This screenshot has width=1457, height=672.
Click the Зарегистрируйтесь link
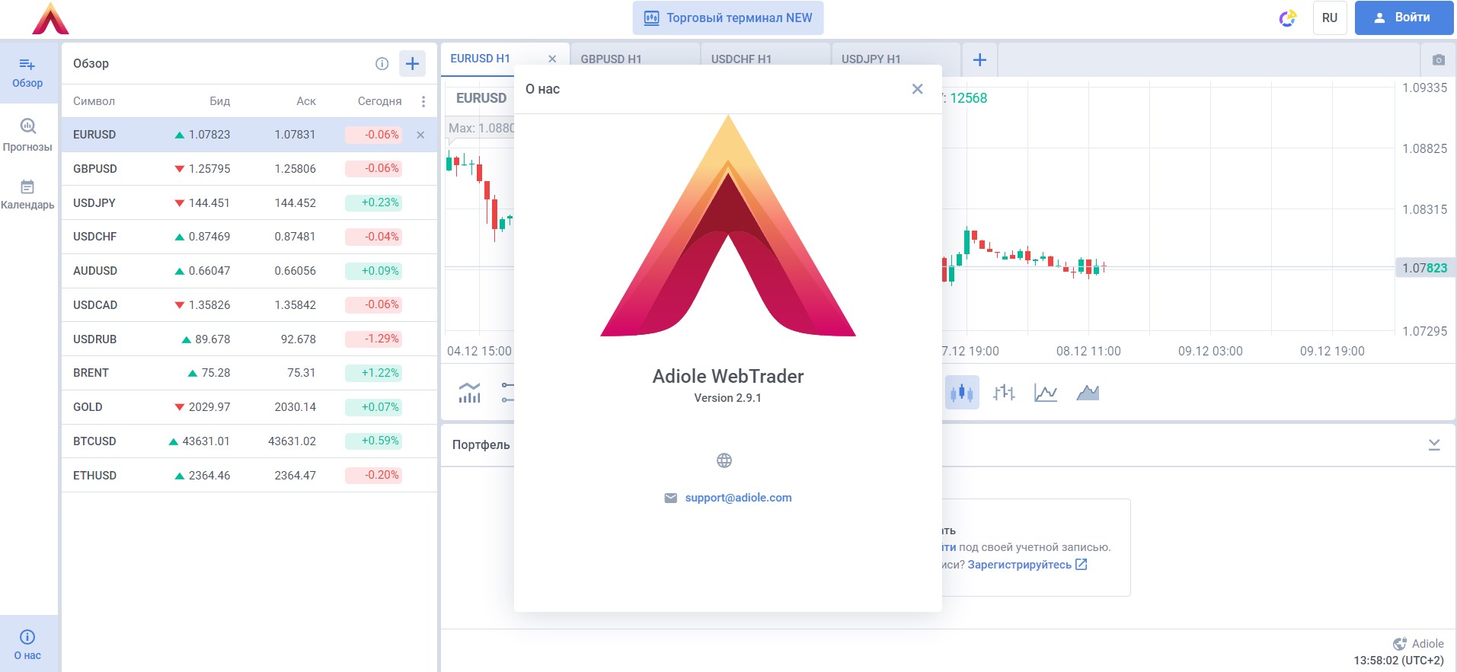click(1027, 565)
